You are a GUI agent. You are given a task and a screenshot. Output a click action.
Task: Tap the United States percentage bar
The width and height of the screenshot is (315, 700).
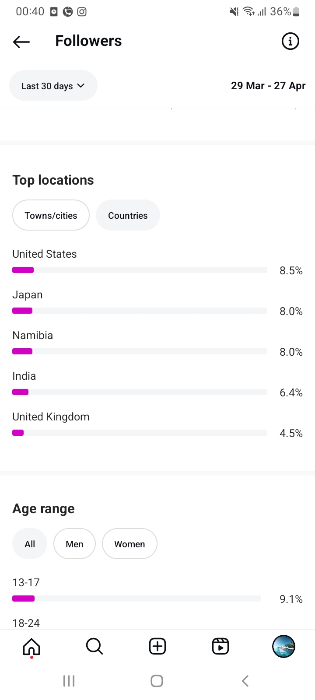[140, 270]
